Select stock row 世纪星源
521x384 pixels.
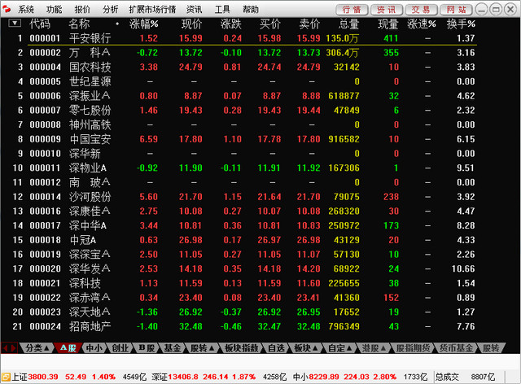click(x=243, y=81)
